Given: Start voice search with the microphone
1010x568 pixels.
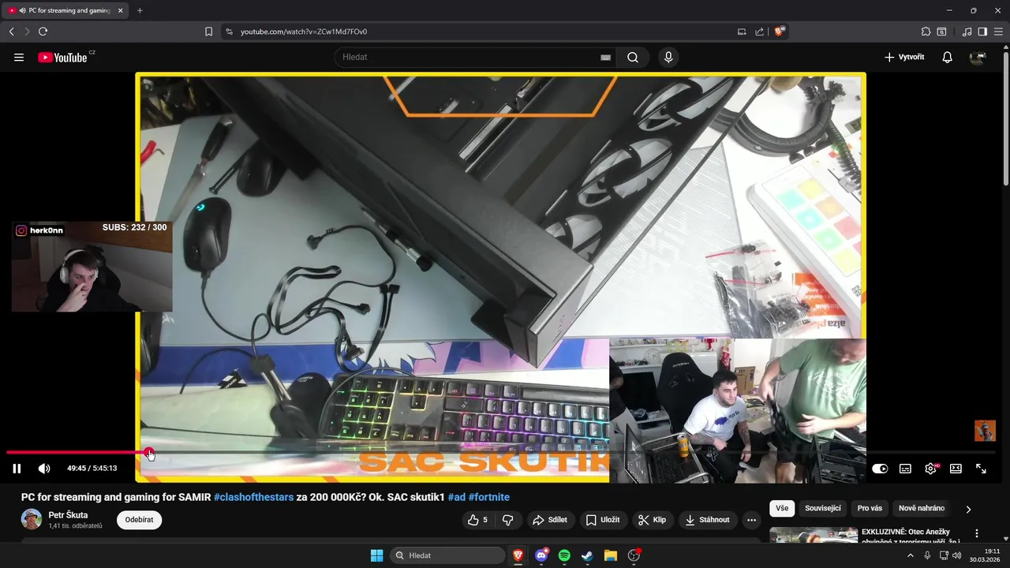Looking at the screenshot, I should [x=668, y=58].
